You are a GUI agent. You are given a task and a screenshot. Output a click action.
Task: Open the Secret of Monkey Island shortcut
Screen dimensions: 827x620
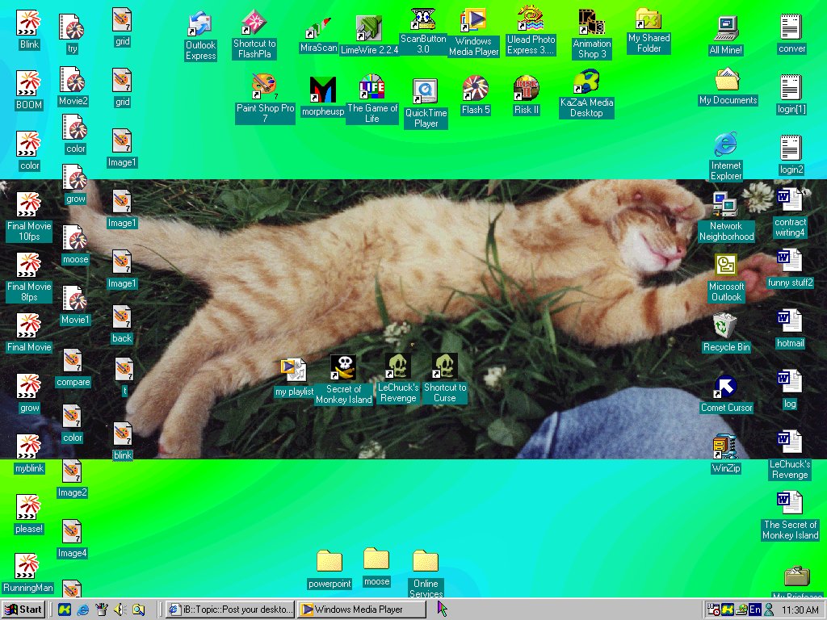(344, 367)
